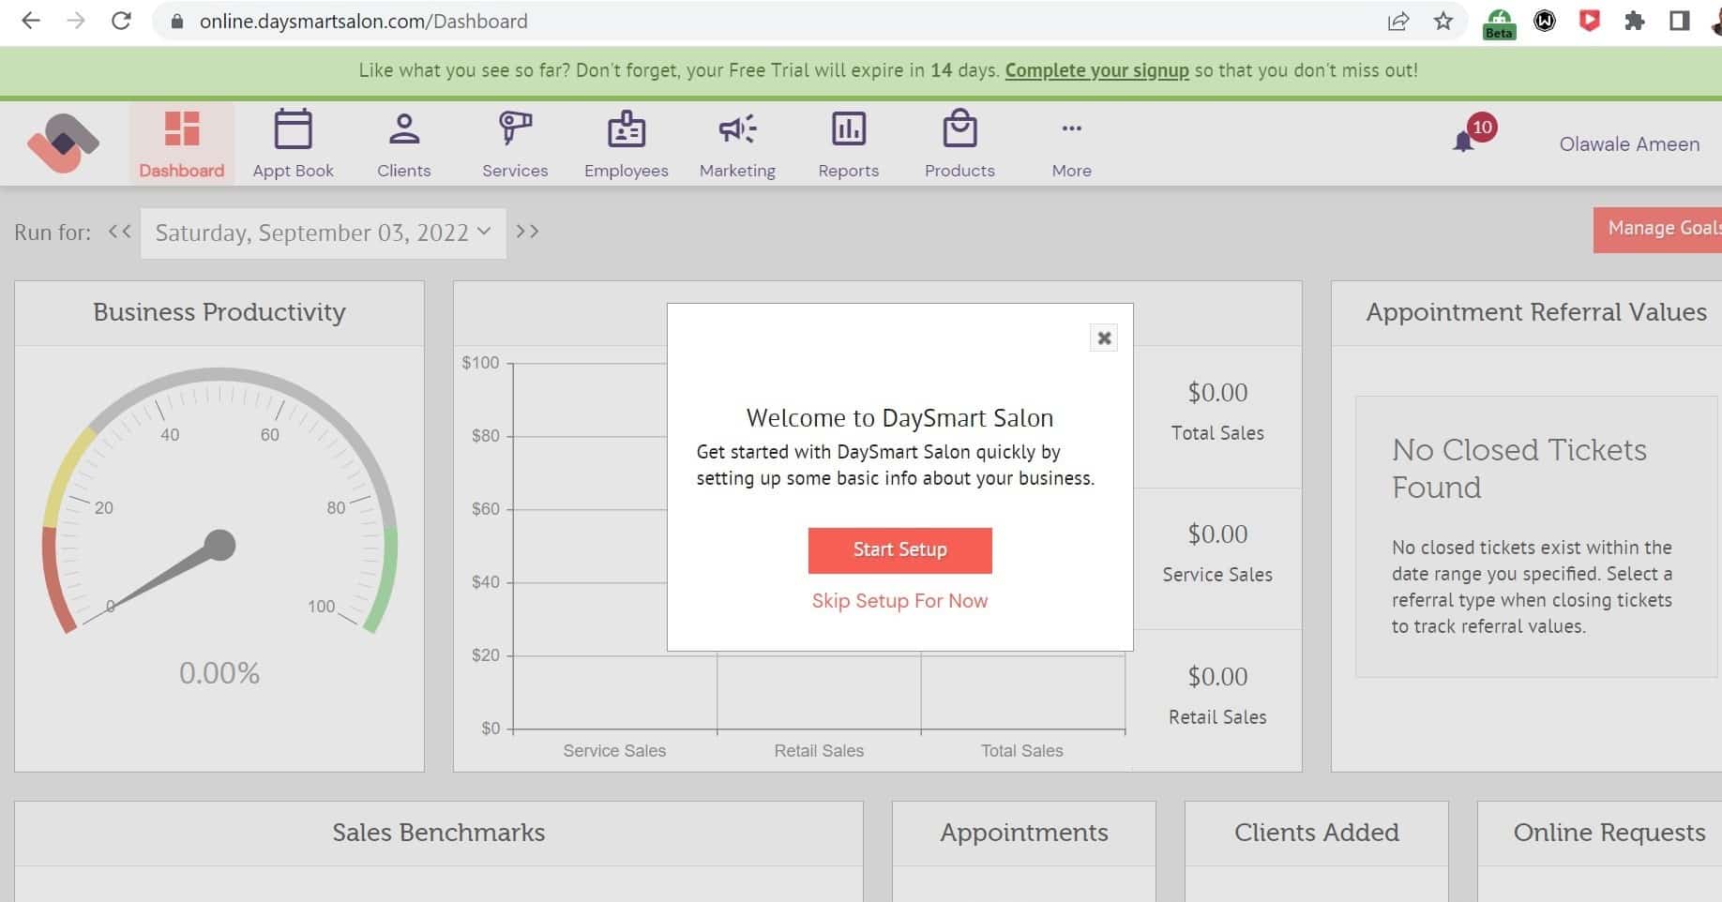1722x902 pixels.
Task: Open the Products shopping bag icon
Action: [x=959, y=128]
